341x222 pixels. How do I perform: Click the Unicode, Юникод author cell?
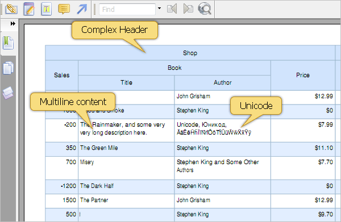(x=222, y=131)
